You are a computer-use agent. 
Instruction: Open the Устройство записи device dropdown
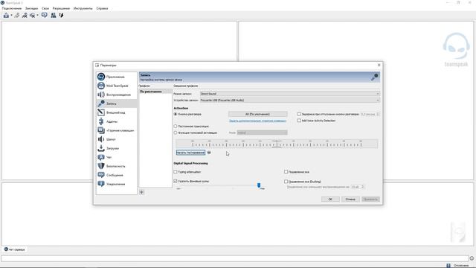(289, 100)
